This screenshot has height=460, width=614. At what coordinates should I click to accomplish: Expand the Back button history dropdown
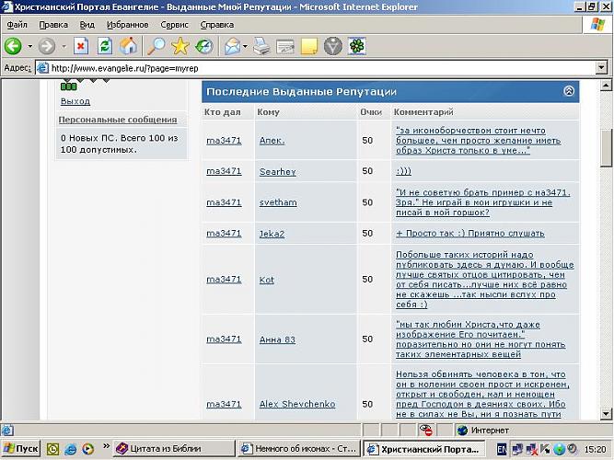point(29,45)
